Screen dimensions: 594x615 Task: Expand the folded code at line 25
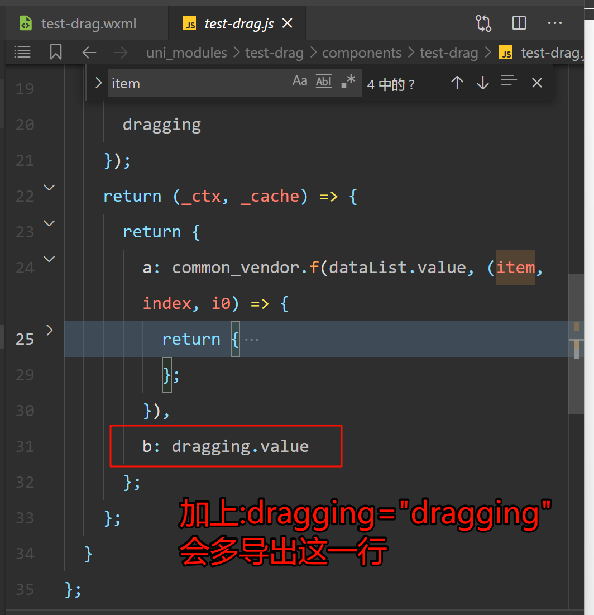coord(50,330)
